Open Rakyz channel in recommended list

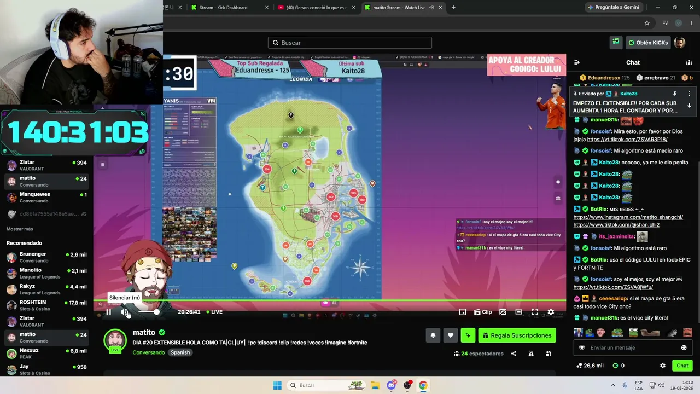coord(46,289)
